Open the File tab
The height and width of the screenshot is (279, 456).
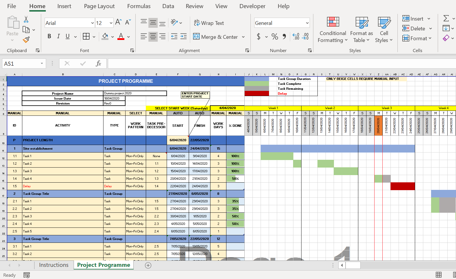(12, 6)
